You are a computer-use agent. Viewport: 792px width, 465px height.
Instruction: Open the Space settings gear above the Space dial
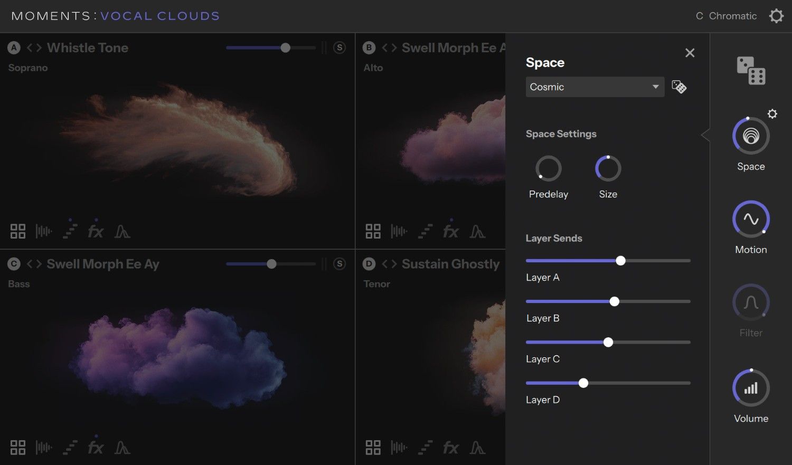point(772,113)
